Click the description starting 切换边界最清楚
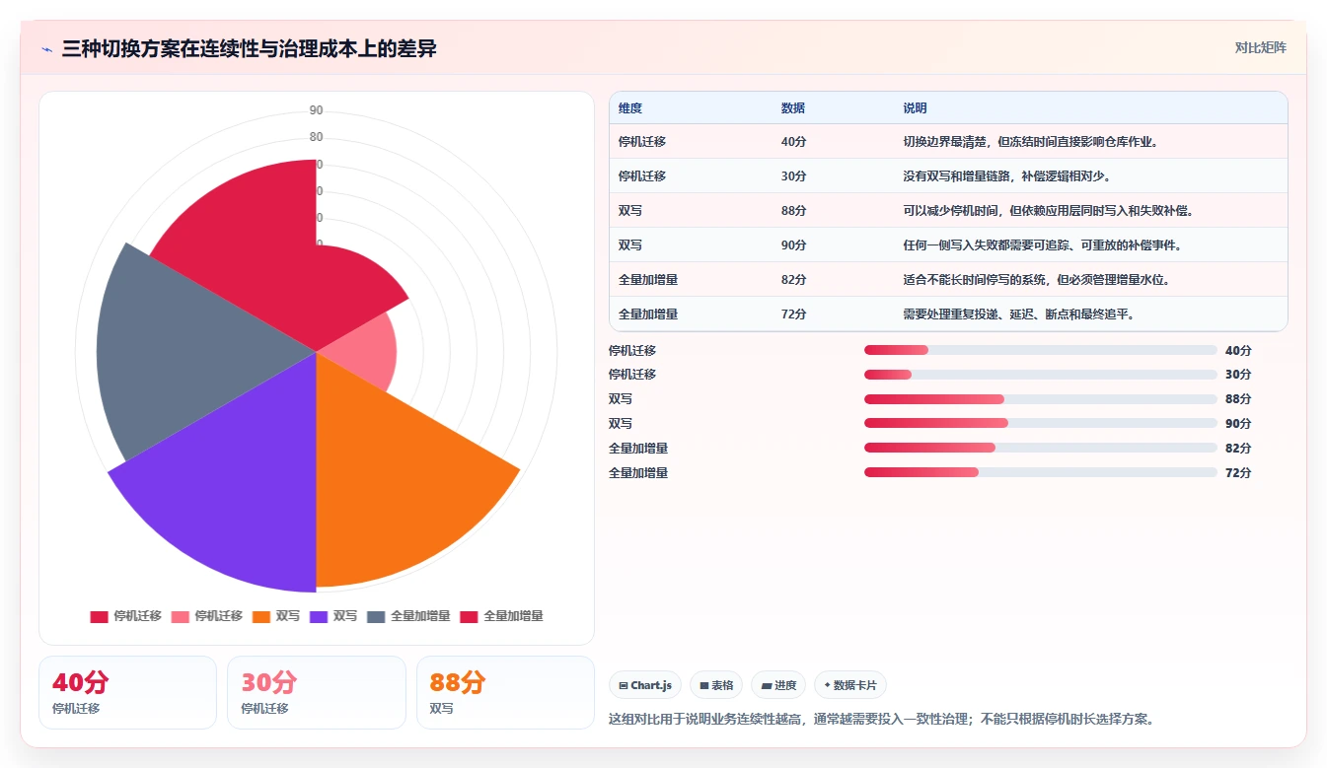Screen dimensions: 1327x768 pyautogui.click(x=1030, y=142)
